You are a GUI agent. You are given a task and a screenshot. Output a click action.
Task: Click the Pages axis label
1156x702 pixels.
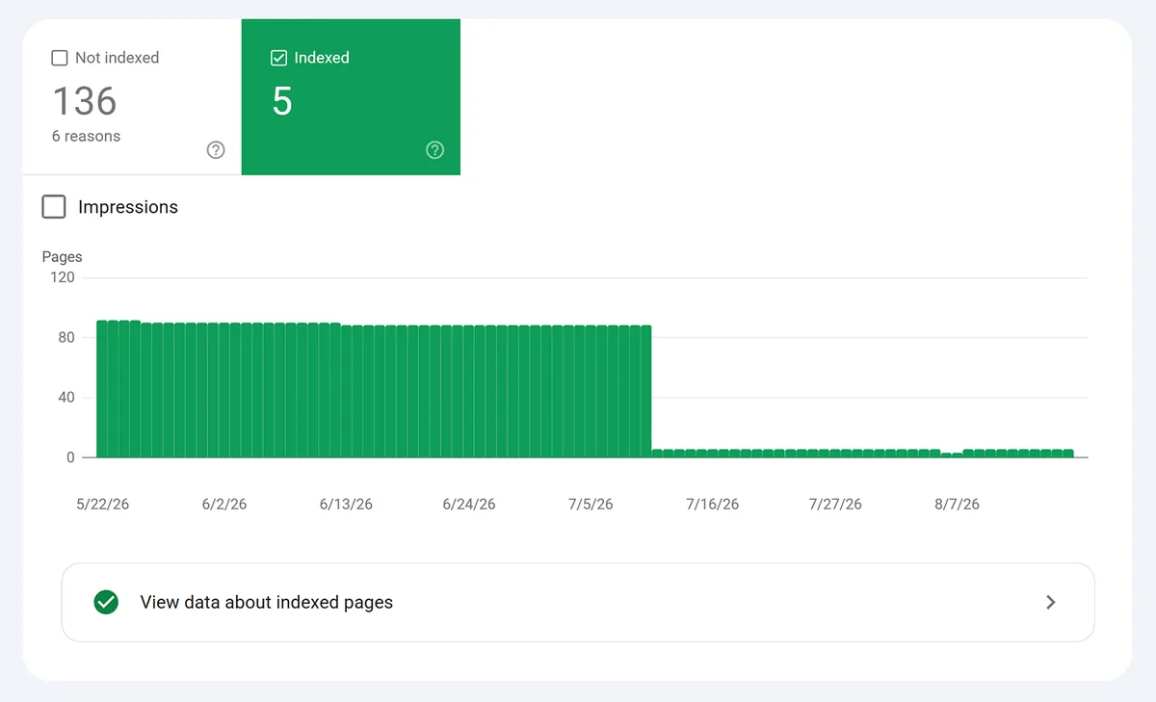pyautogui.click(x=63, y=257)
